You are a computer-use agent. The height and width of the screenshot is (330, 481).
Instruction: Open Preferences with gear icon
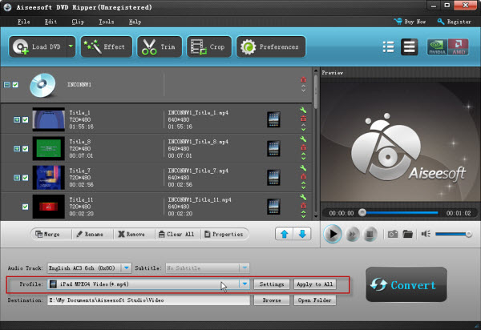point(271,46)
